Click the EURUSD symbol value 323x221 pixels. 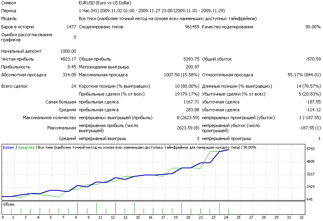tap(87, 3)
